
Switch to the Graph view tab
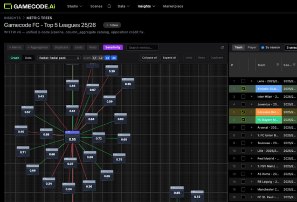pos(15,58)
